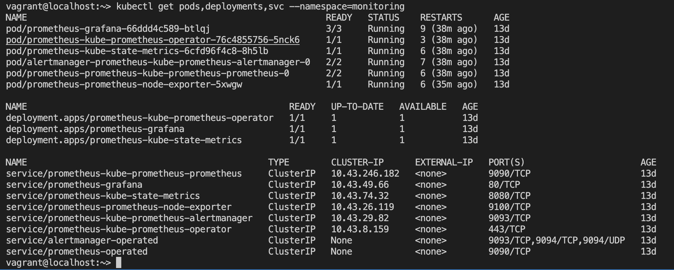The width and height of the screenshot is (674, 270).
Task: Select the pod/prometheus-grafana-66ddd4c589-btlqj text
Action: point(108,29)
